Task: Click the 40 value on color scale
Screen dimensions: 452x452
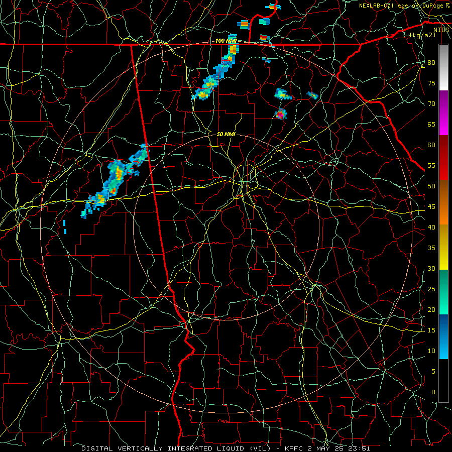Action: (431, 228)
